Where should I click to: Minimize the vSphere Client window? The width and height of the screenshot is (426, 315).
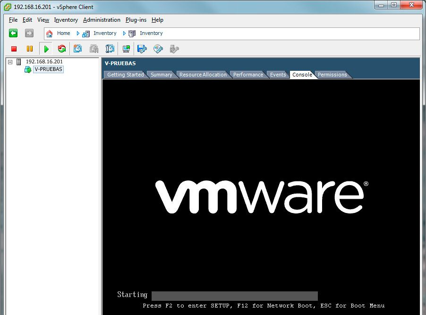[x=381, y=5]
